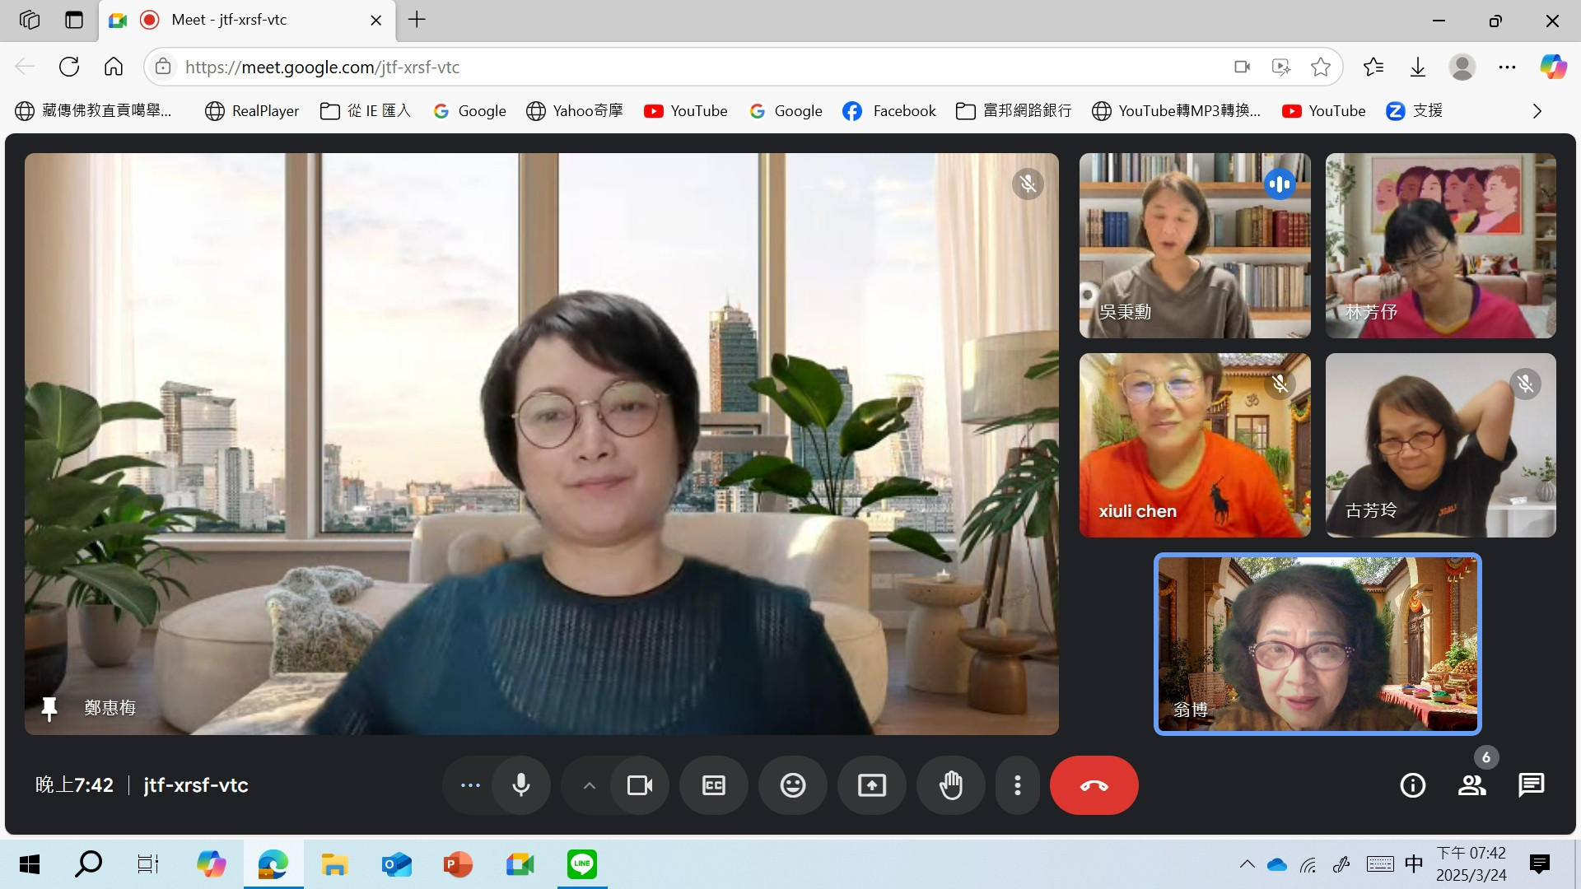
Task: Open the Yahoo奇摩 bookmark
Action: (x=574, y=111)
